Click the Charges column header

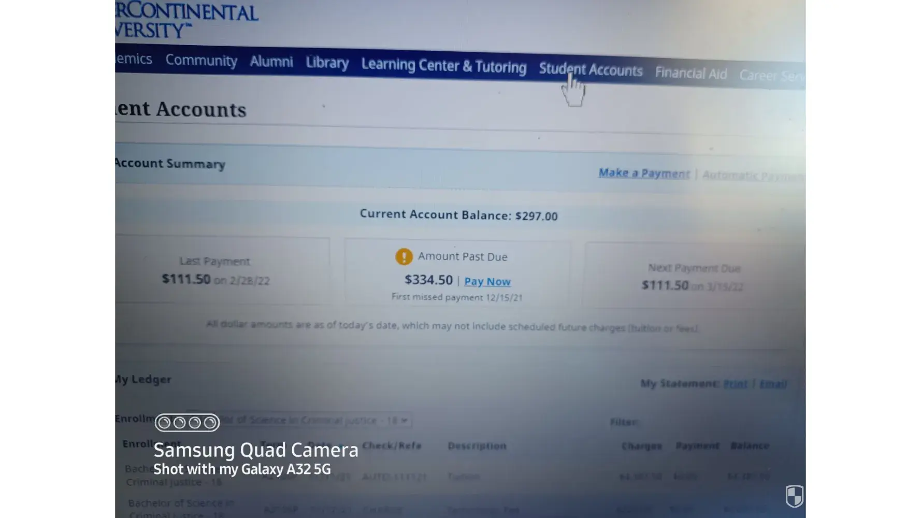(x=641, y=445)
